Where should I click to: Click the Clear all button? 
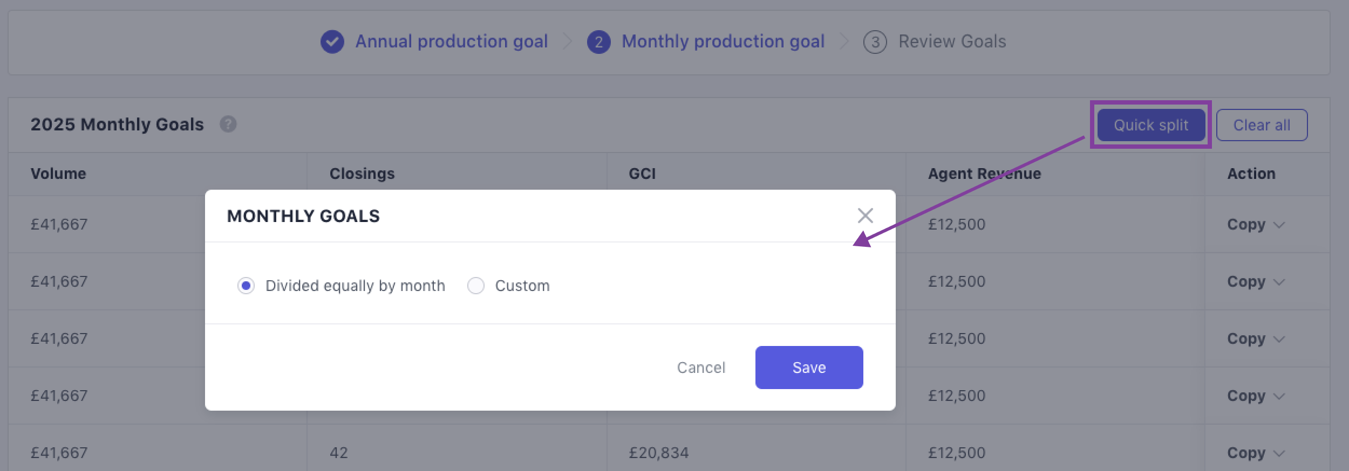tap(1262, 125)
